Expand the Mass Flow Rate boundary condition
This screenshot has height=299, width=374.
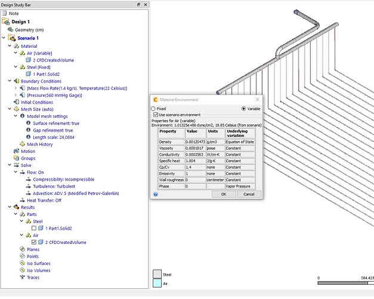point(16,88)
